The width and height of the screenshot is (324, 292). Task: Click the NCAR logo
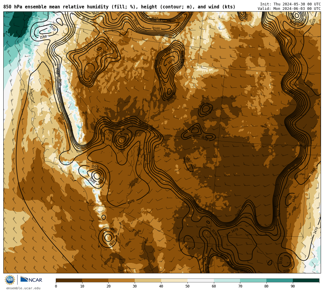coord(31,280)
